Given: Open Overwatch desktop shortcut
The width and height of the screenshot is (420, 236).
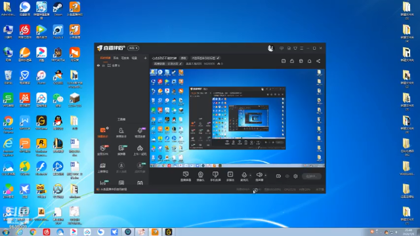Looking at the screenshot, I should coord(58,191).
